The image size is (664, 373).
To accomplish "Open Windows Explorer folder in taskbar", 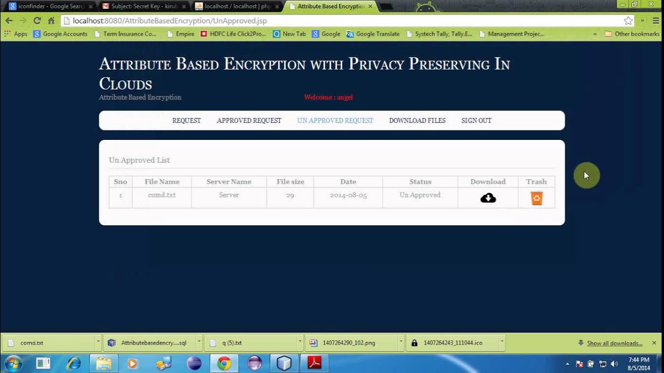I will [x=104, y=363].
